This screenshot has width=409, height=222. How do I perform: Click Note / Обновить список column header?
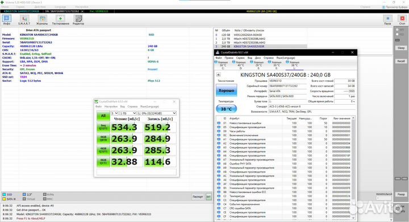click(249, 30)
